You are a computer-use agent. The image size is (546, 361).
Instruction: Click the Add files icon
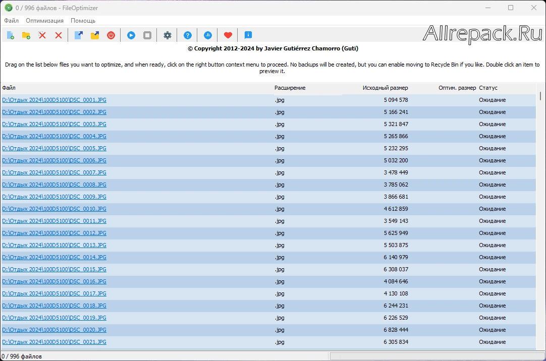[11, 35]
